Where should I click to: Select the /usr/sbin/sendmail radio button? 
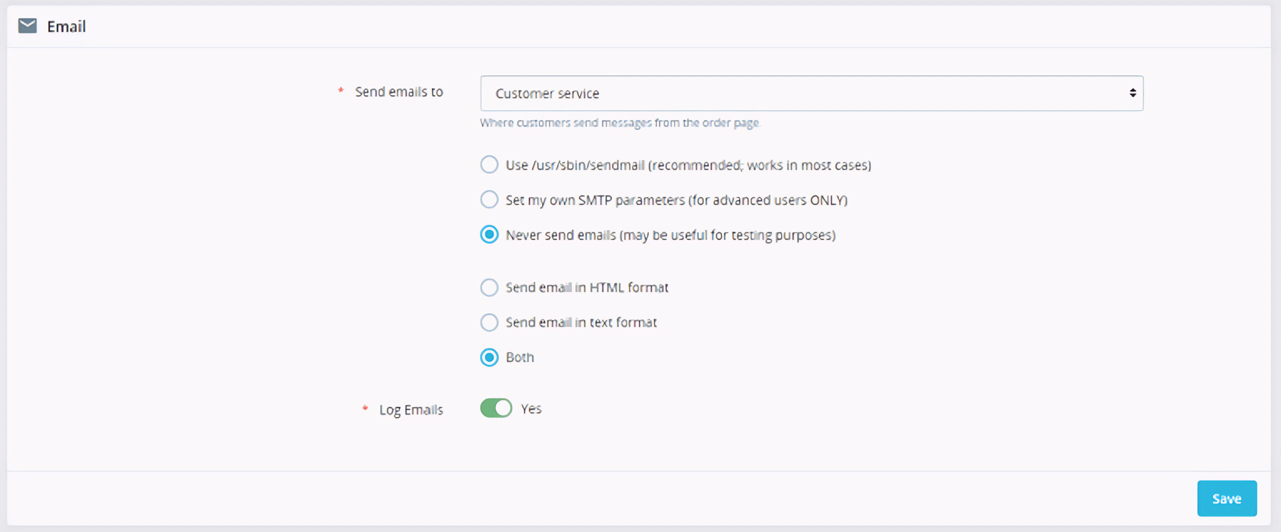point(489,164)
